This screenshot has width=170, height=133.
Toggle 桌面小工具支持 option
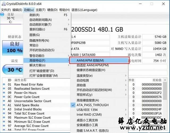99,120
